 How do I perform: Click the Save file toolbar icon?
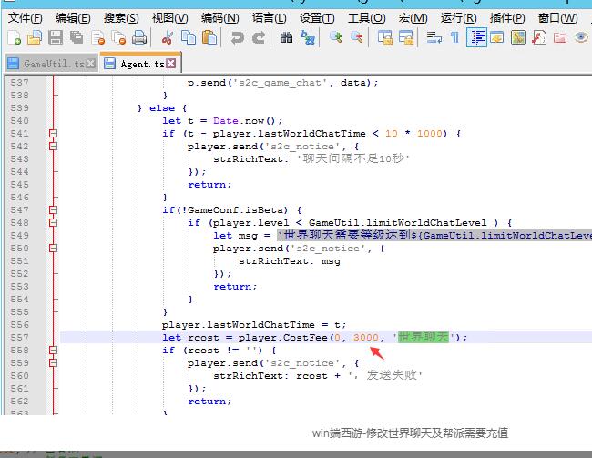55,37
